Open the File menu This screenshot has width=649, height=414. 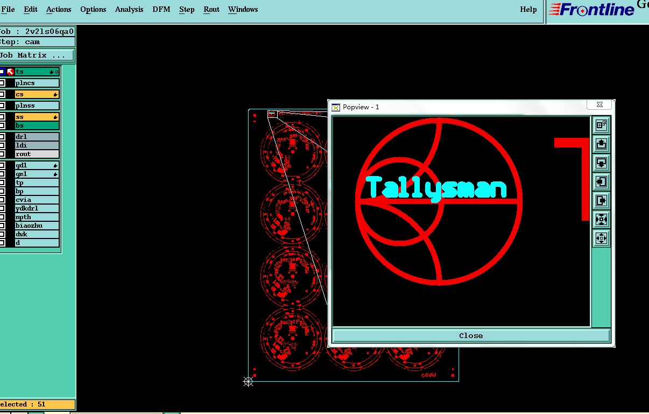8,9
